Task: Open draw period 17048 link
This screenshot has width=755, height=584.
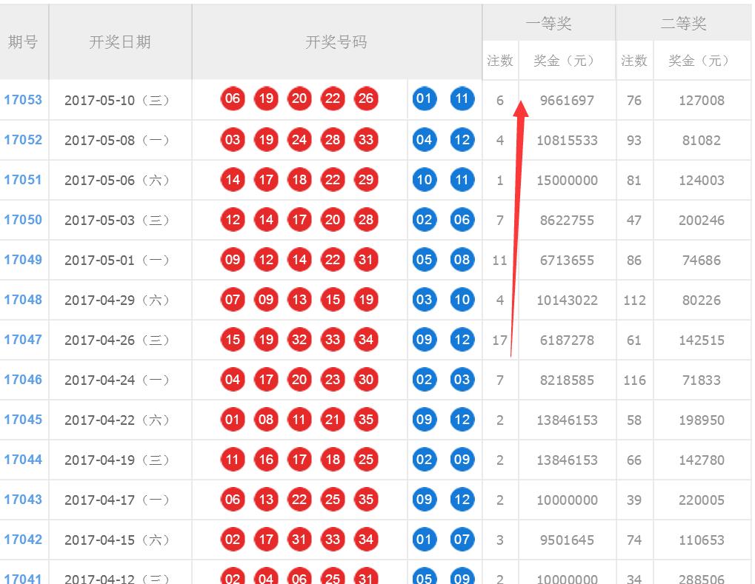Action: pyautogui.click(x=23, y=299)
